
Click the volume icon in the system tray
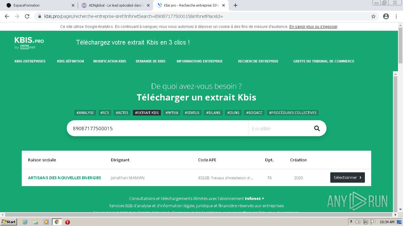point(358,222)
